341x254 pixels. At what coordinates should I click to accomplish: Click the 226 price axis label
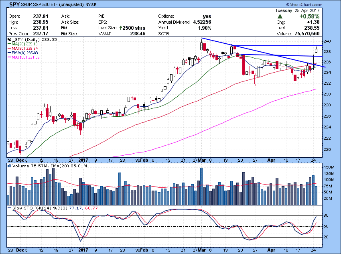327,116
